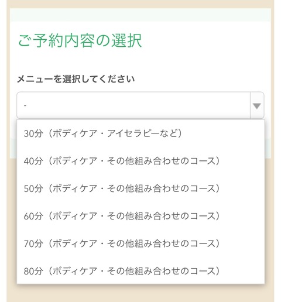Select the 80分 ボディケア course option

[140, 271]
